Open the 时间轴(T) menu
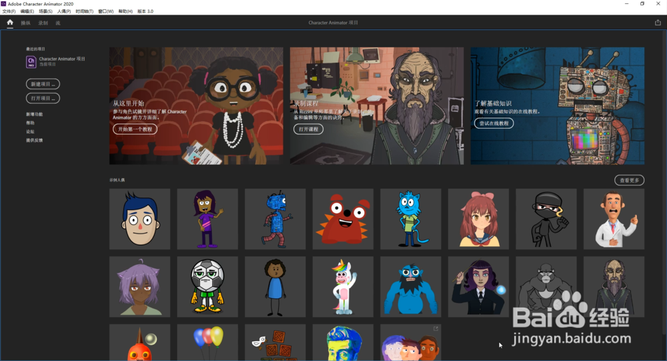The height and width of the screenshot is (361, 667). coord(84,11)
